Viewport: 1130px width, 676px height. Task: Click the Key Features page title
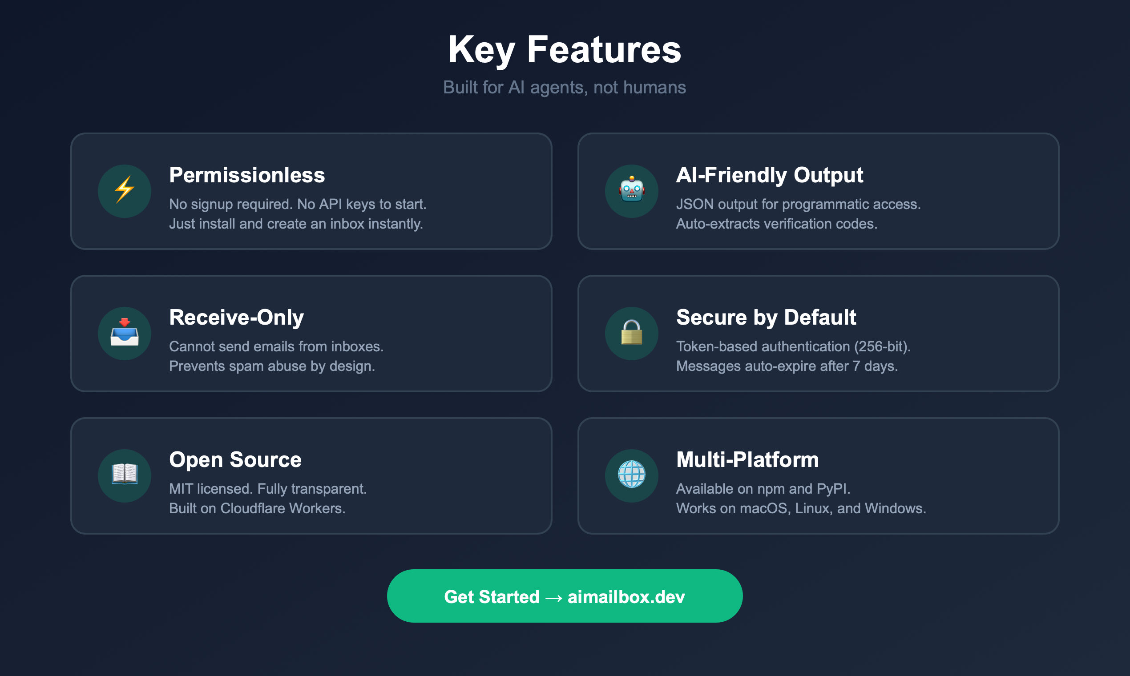pyautogui.click(x=565, y=50)
